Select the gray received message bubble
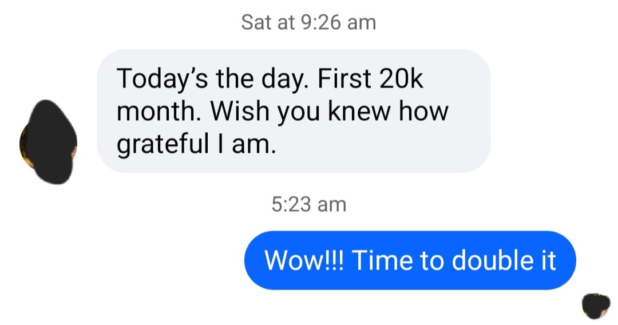This screenshot has height=325, width=618. tap(294, 111)
